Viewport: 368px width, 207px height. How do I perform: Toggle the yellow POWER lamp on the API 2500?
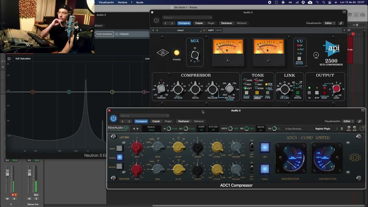point(177,53)
